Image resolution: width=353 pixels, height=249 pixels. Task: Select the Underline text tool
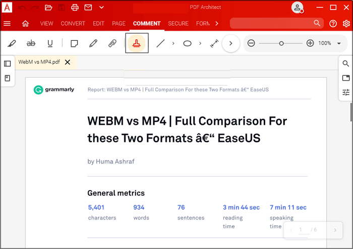tap(50, 43)
